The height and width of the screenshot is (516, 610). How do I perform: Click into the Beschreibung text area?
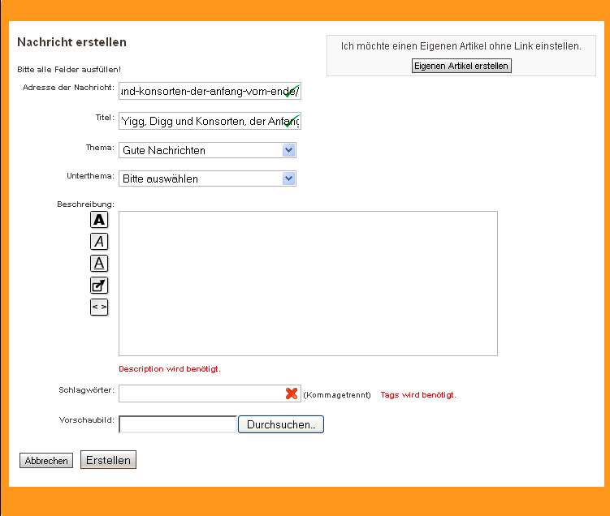(308, 284)
